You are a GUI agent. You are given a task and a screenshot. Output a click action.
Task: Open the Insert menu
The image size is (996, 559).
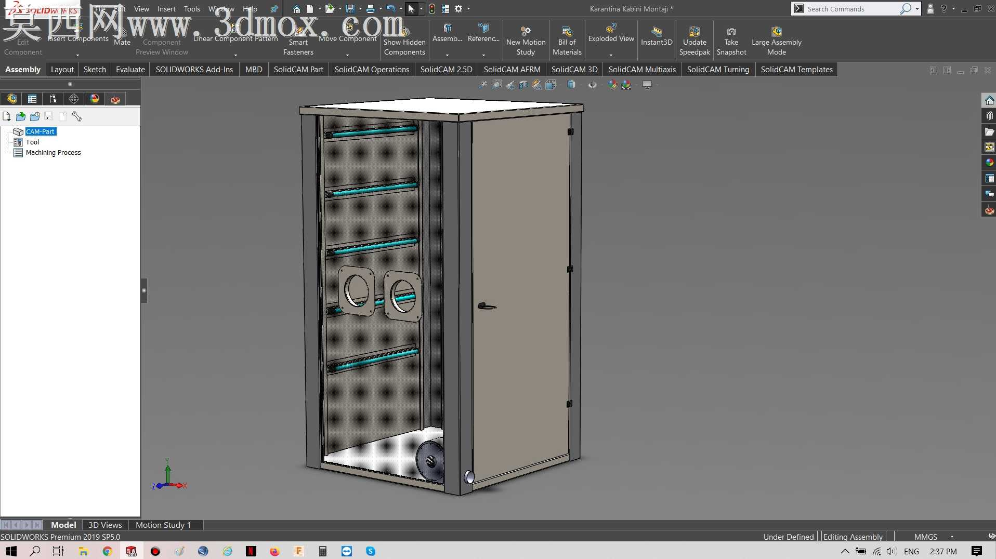coord(166,9)
